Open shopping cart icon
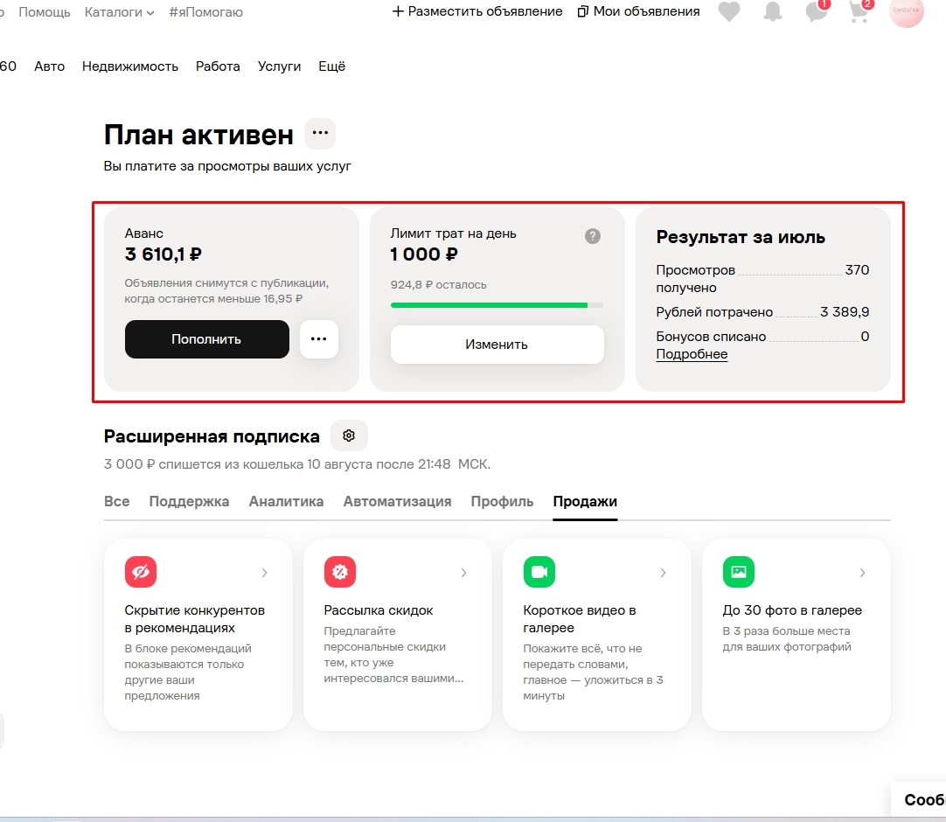Image resolution: width=946 pixels, height=822 pixels. coord(859,11)
